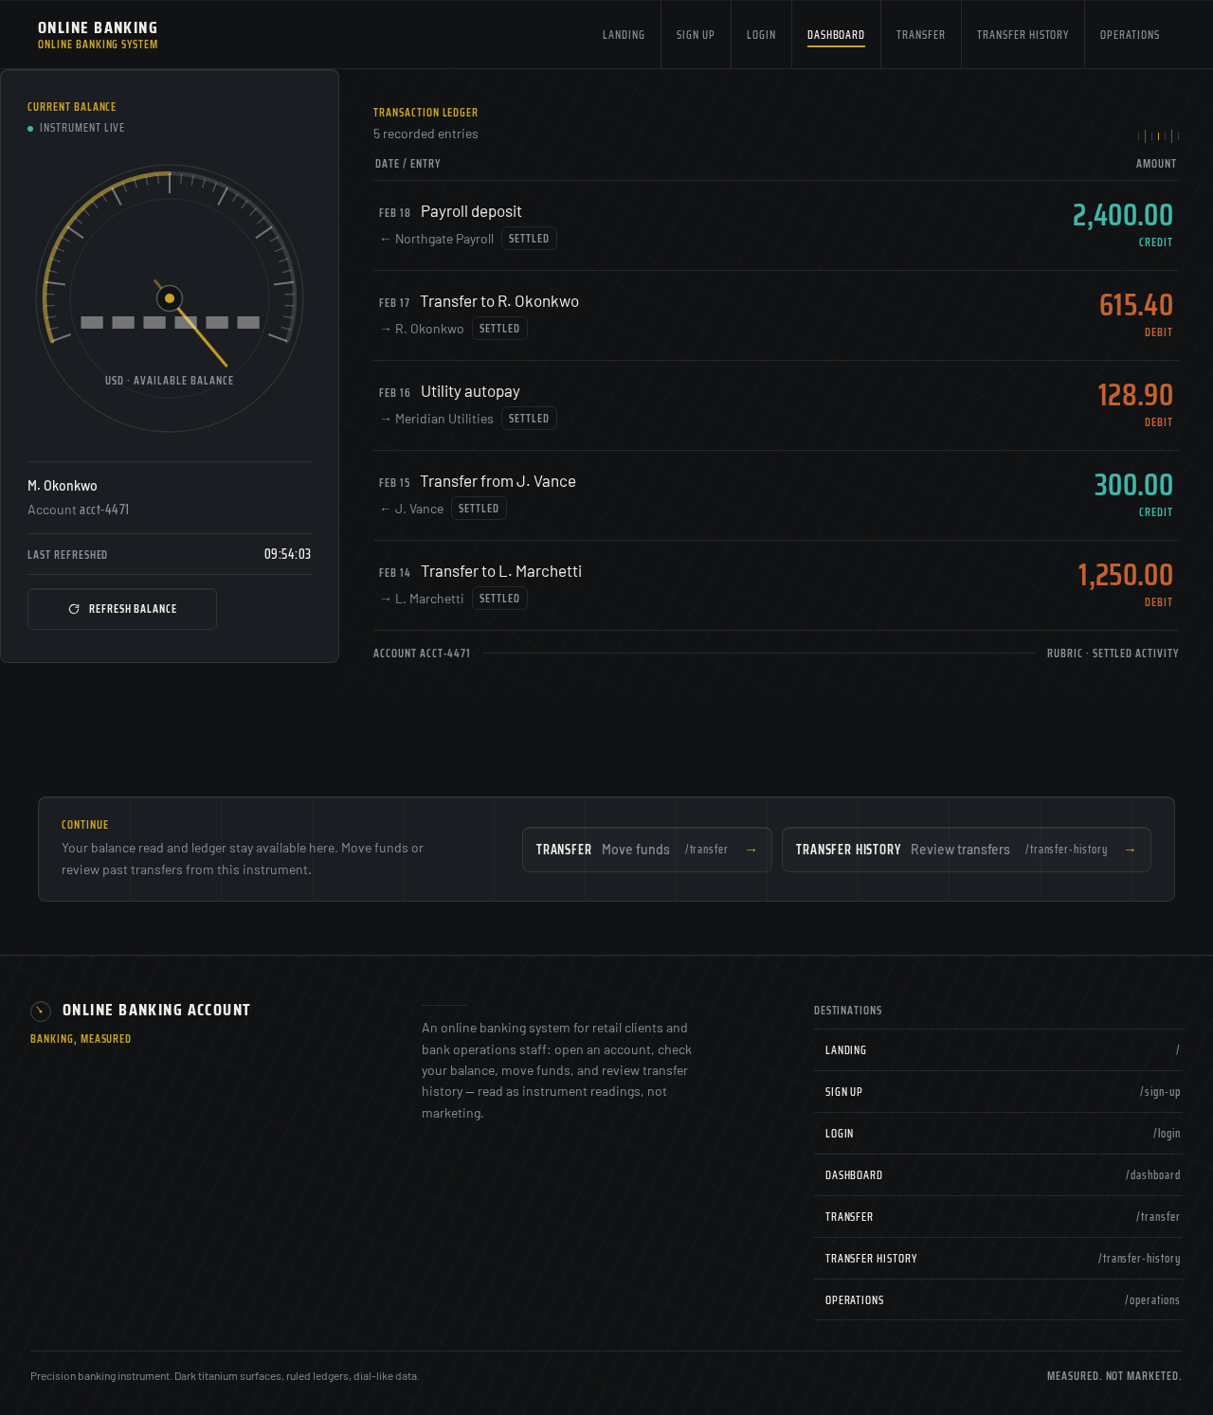This screenshot has width=1213, height=1415.
Task: Open the Sign Up nav item
Action: click(696, 35)
